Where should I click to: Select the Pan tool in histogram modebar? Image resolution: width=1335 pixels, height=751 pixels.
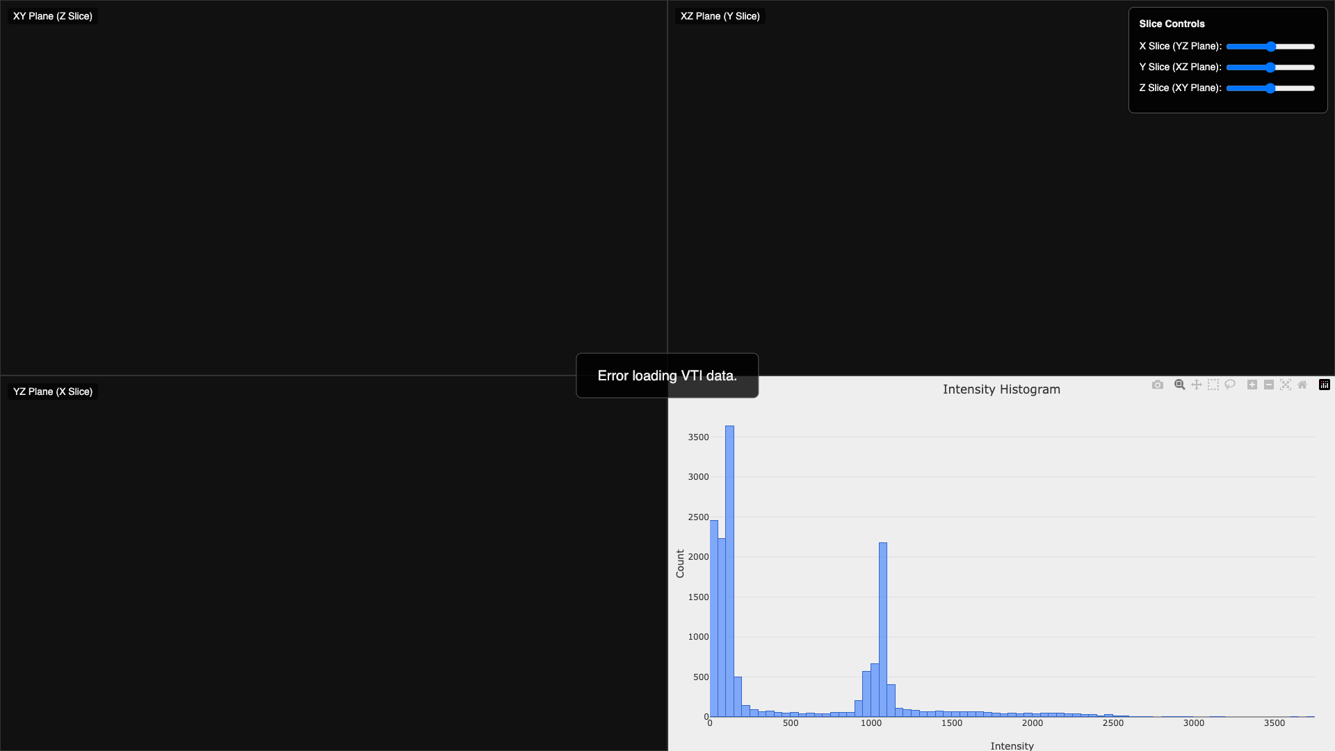tap(1196, 385)
